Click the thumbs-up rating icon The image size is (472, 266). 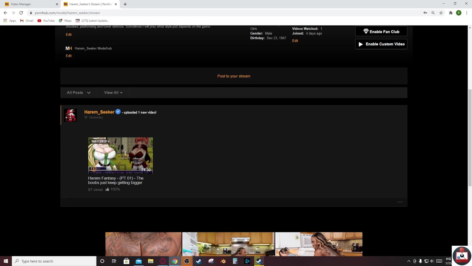[x=107, y=189]
